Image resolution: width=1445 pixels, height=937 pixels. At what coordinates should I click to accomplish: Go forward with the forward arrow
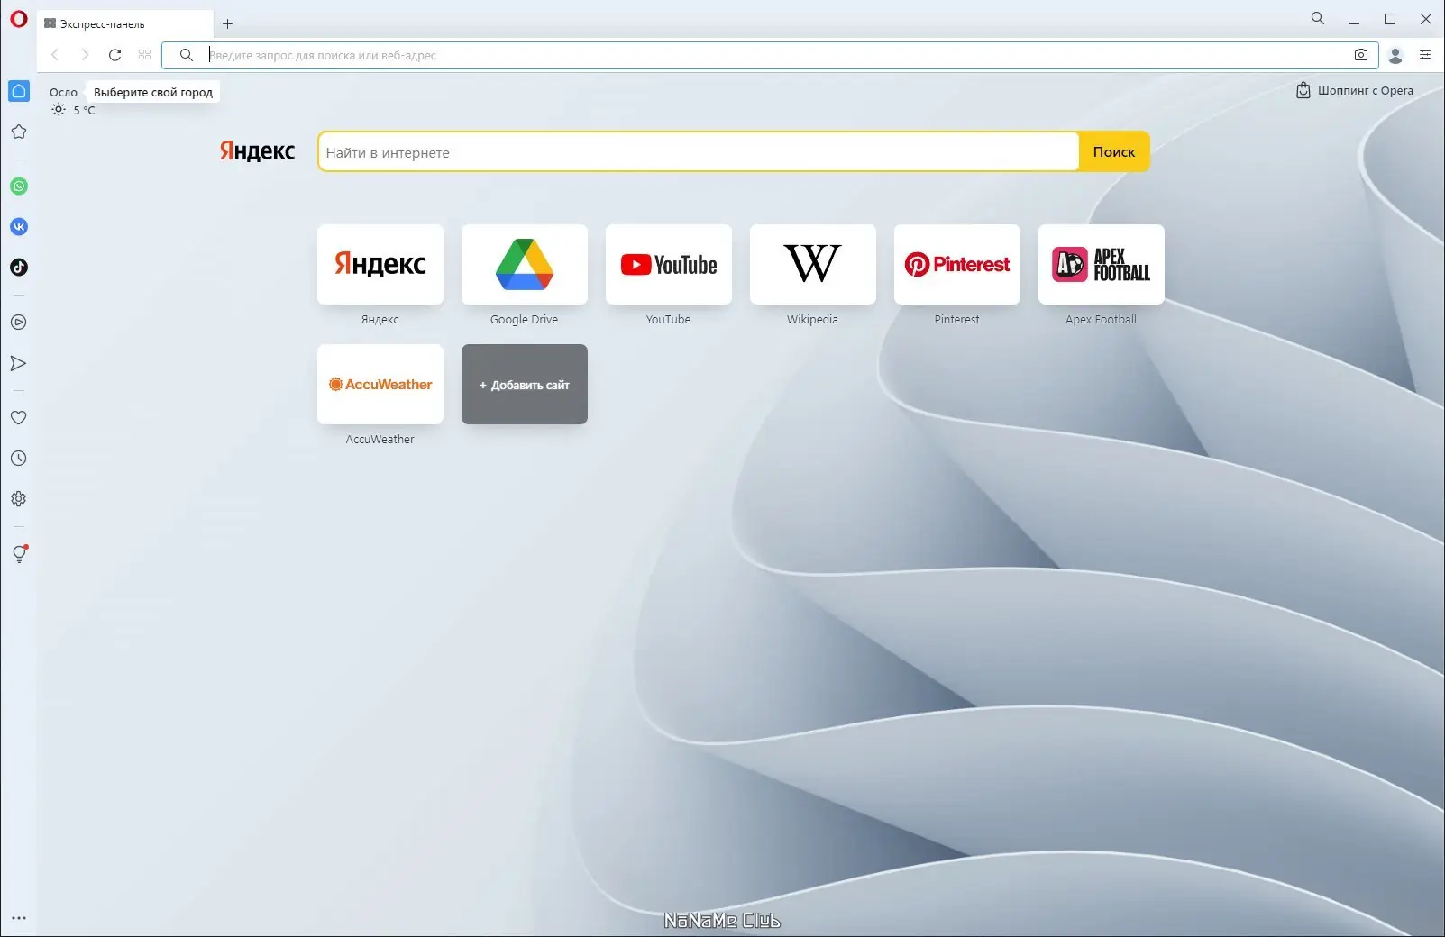[85, 55]
